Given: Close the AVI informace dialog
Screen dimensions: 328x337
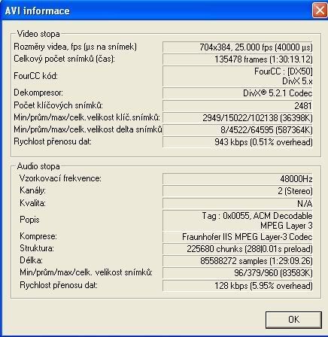Looking at the screenshot, I should (320, 11).
